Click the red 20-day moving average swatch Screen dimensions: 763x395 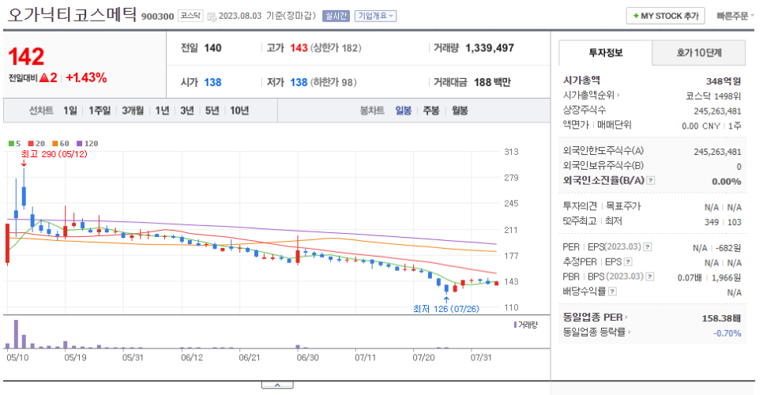point(31,144)
